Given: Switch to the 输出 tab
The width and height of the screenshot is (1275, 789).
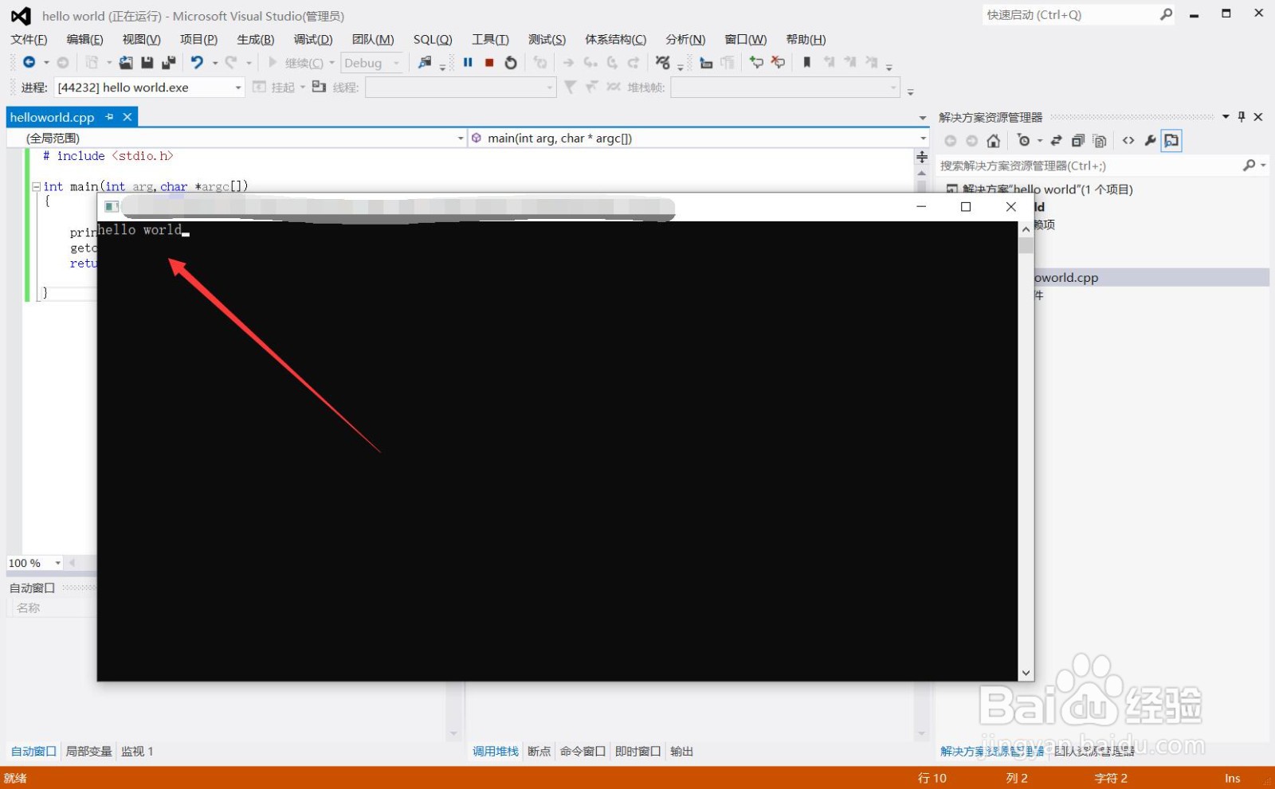Looking at the screenshot, I should pos(681,751).
